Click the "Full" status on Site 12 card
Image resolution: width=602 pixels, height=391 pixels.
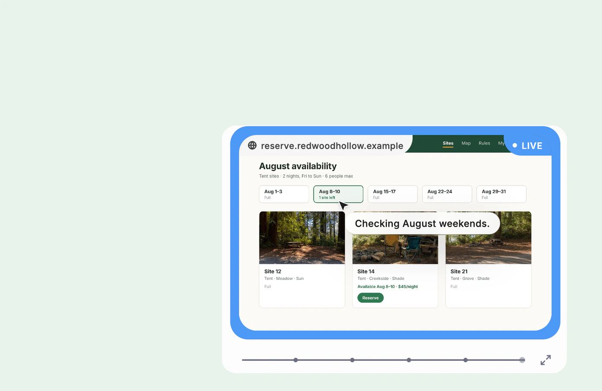pyautogui.click(x=268, y=287)
